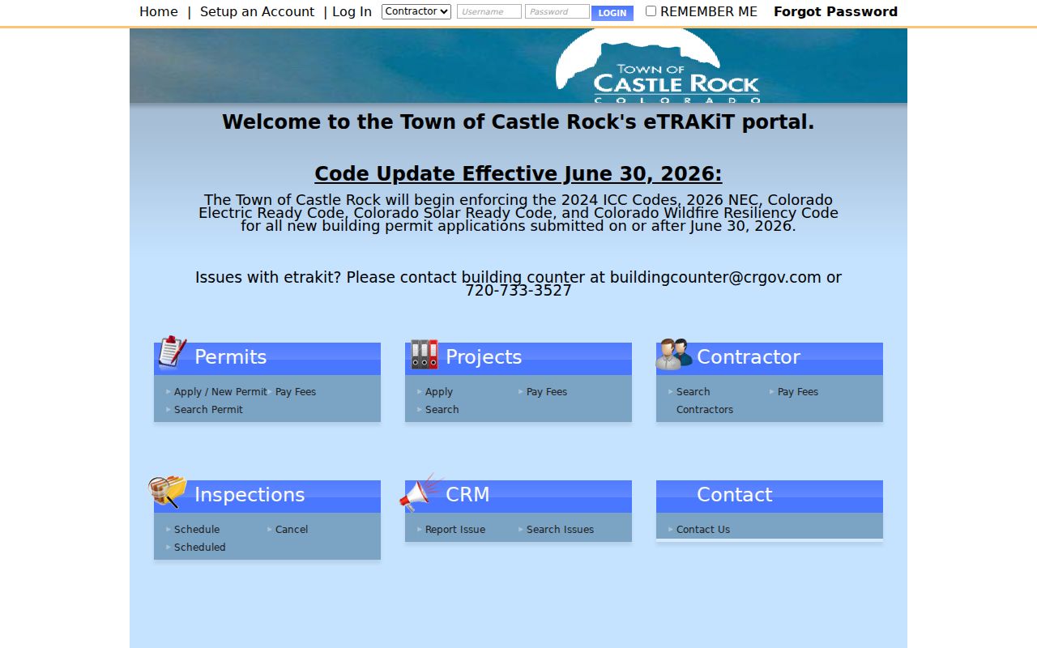Image resolution: width=1037 pixels, height=648 pixels.
Task: Click the Castle Rock logo banner
Action: [x=518, y=66]
